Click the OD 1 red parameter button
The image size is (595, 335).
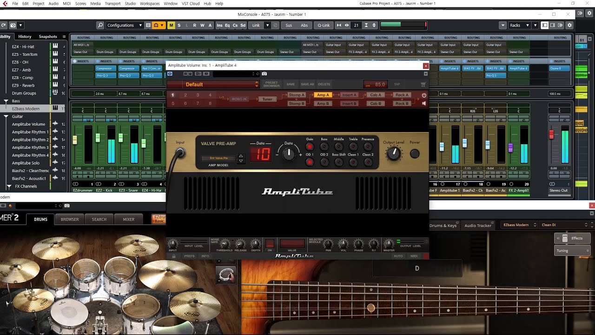[310, 162]
